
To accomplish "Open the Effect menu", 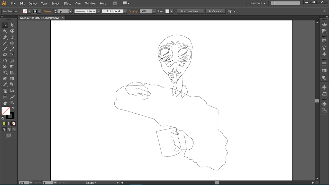I will (x=67, y=4).
